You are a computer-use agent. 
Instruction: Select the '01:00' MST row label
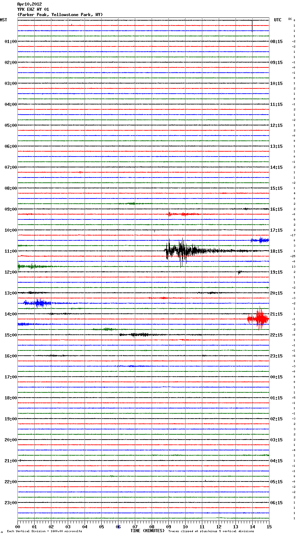pos(10,42)
